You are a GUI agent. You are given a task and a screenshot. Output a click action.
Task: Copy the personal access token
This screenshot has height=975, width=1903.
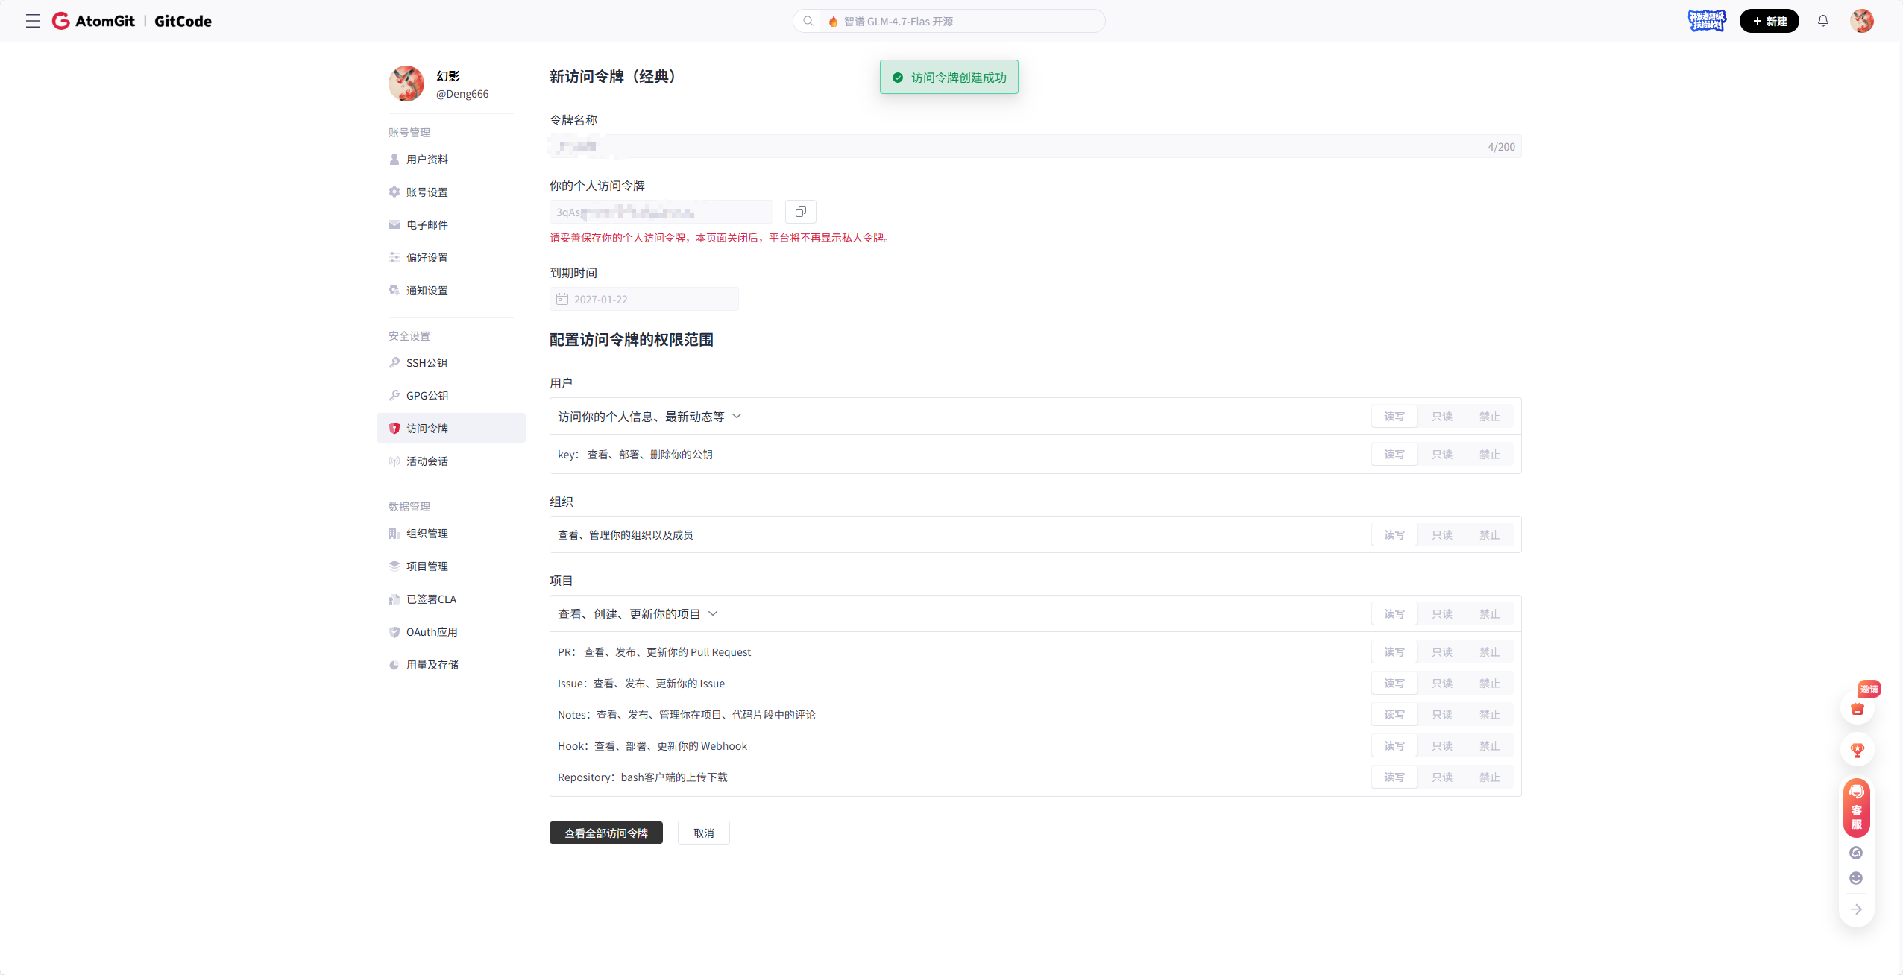(800, 212)
